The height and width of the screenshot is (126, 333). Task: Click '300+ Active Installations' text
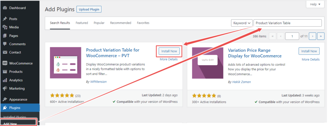click(209, 102)
